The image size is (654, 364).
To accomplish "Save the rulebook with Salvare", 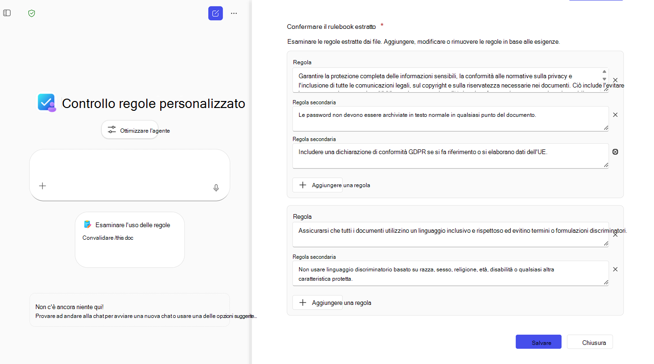I will 538,342.
